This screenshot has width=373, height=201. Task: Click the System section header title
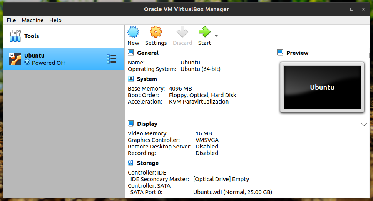click(147, 79)
